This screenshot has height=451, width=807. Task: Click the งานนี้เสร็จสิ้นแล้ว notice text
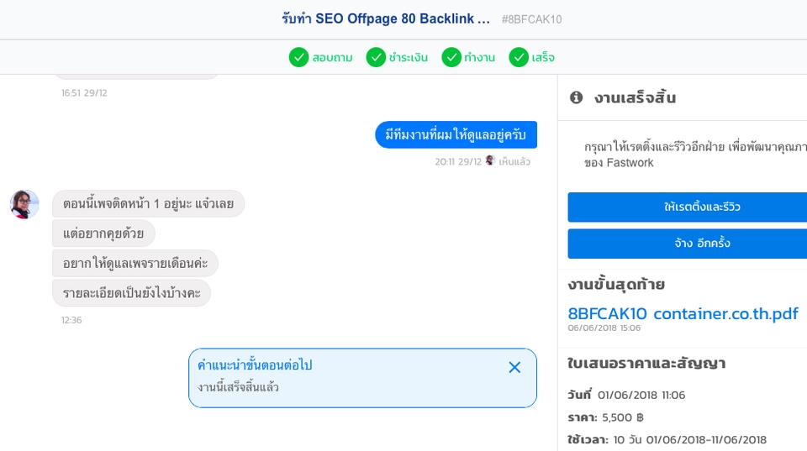pyautogui.click(x=238, y=387)
